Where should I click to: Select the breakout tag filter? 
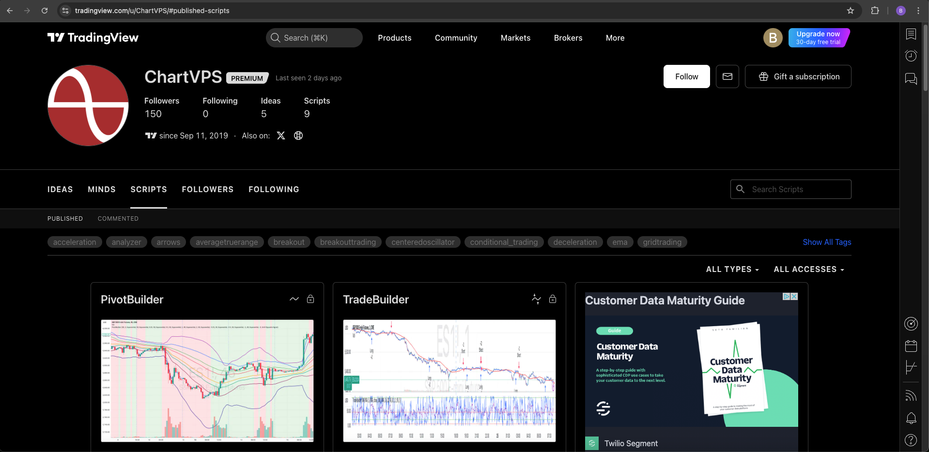coord(289,242)
